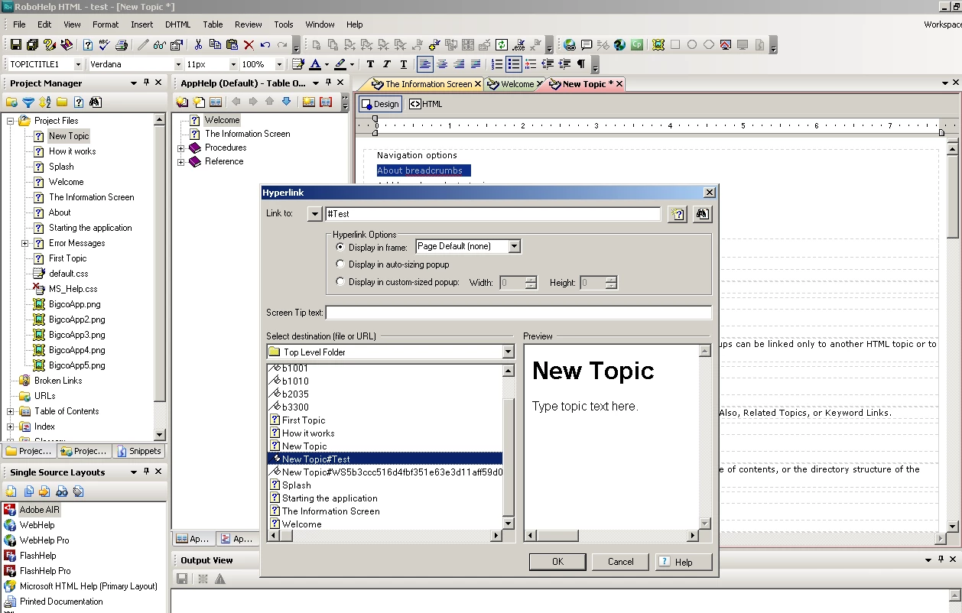Image resolution: width=962 pixels, height=613 pixels.
Task: Click the Print icon
Action: coord(121,45)
